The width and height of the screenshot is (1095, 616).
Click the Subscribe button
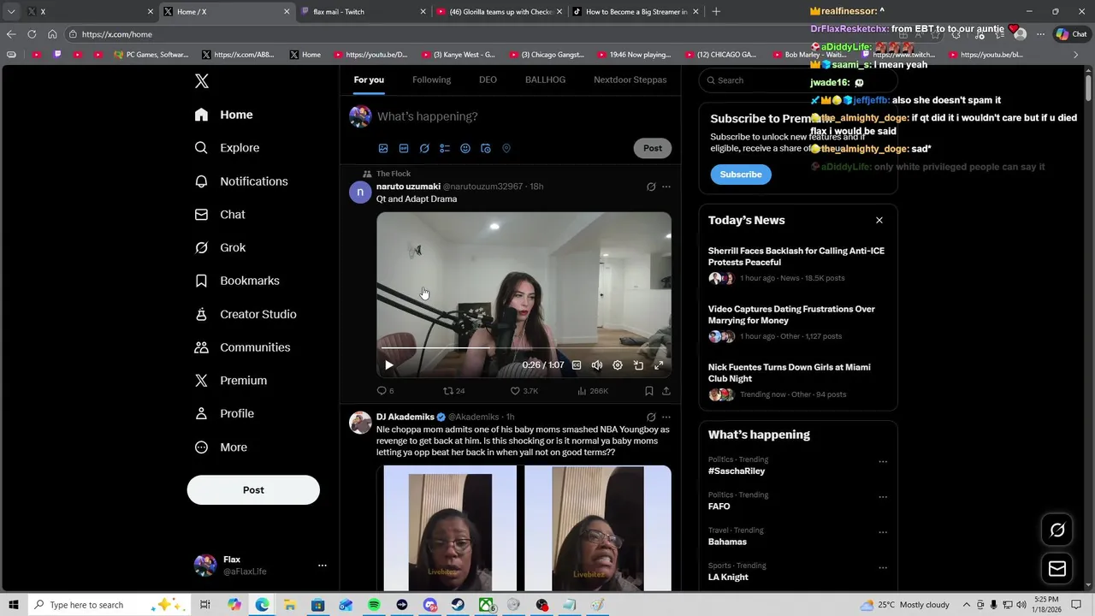pyautogui.click(x=741, y=175)
